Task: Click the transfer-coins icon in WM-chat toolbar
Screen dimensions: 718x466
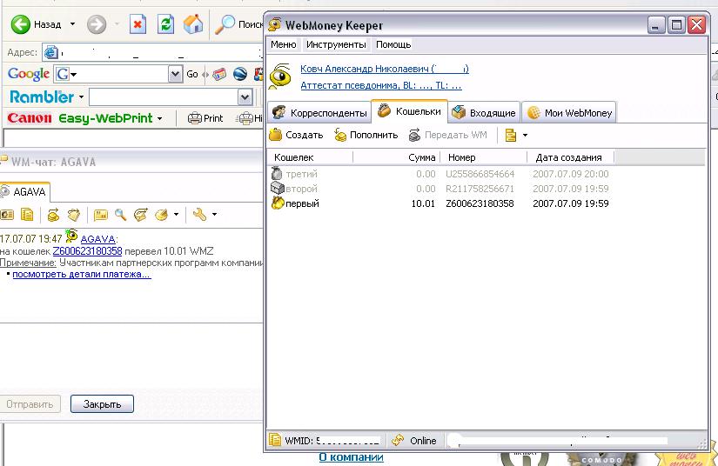Action: click(x=53, y=215)
